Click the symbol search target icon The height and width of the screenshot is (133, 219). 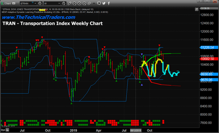pos(40,3)
